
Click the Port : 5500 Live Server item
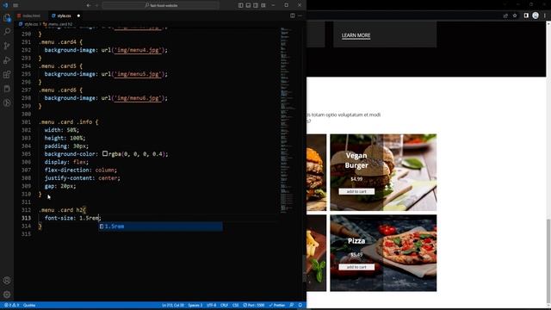point(254,305)
